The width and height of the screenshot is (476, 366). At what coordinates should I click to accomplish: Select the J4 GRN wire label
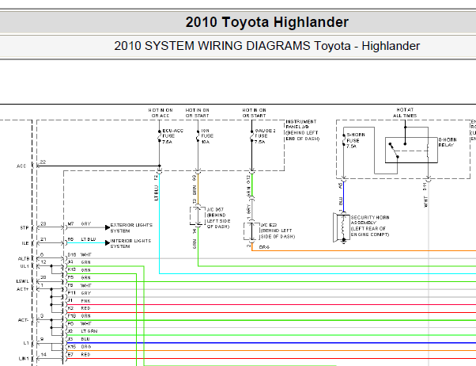[79, 262]
